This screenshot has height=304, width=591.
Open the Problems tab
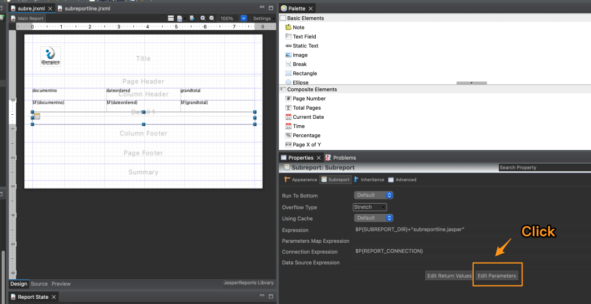[341, 158]
